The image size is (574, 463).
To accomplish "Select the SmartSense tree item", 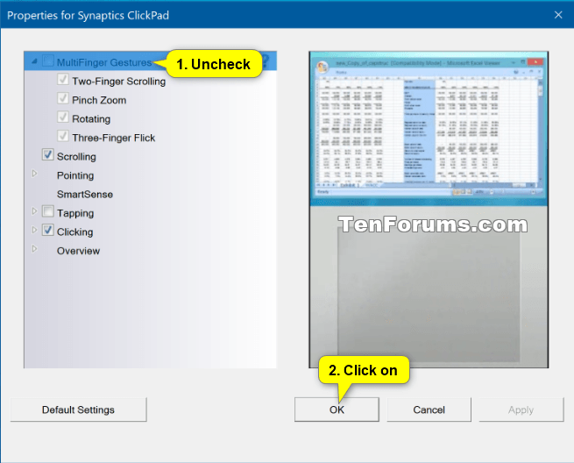I will point(85,195).
